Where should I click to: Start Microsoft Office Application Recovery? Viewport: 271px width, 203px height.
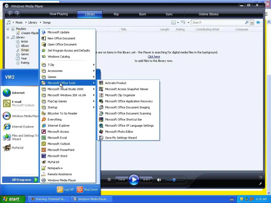(x=128, y=101)
